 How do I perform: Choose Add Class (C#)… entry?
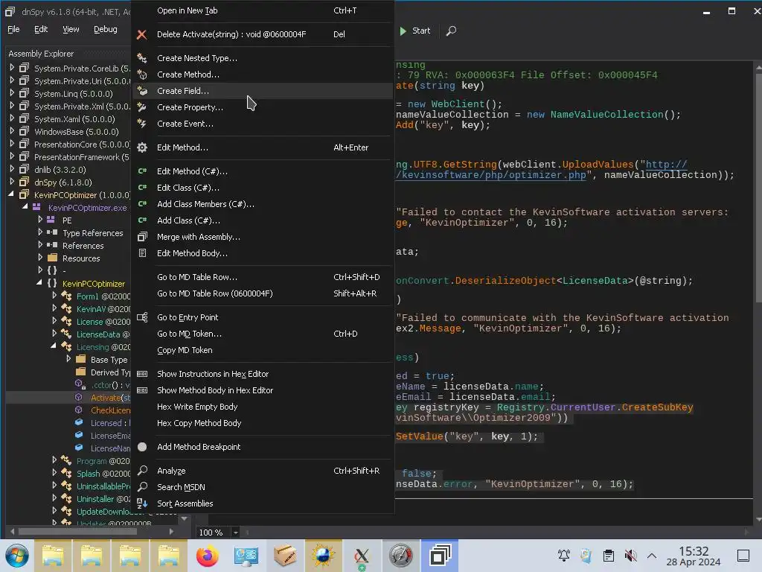click(188, 220)
